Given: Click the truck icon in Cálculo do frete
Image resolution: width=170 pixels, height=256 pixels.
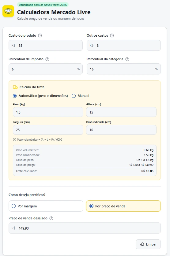Looking at the screenshot, I should [x=15, y=87].
